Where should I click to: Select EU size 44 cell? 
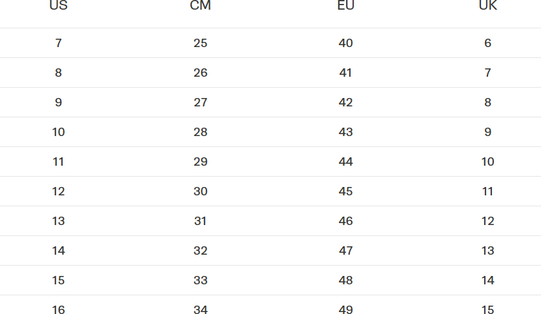pos(345,162)
